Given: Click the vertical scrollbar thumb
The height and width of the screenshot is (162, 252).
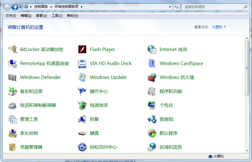Looking at the screenshot, I should click(247, 68).
